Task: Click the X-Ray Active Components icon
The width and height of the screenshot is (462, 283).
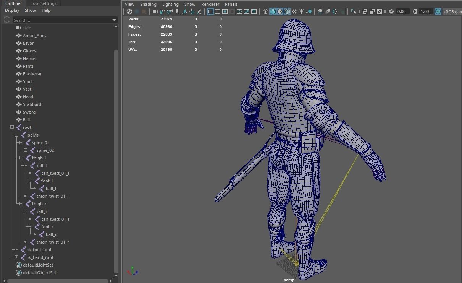Action: (x=372, y=11)
